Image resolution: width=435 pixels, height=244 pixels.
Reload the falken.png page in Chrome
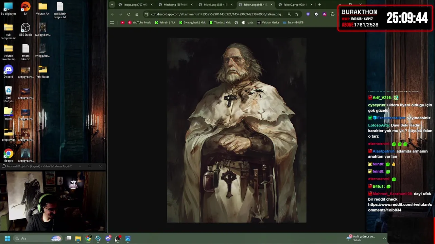[x=129, y=14]
